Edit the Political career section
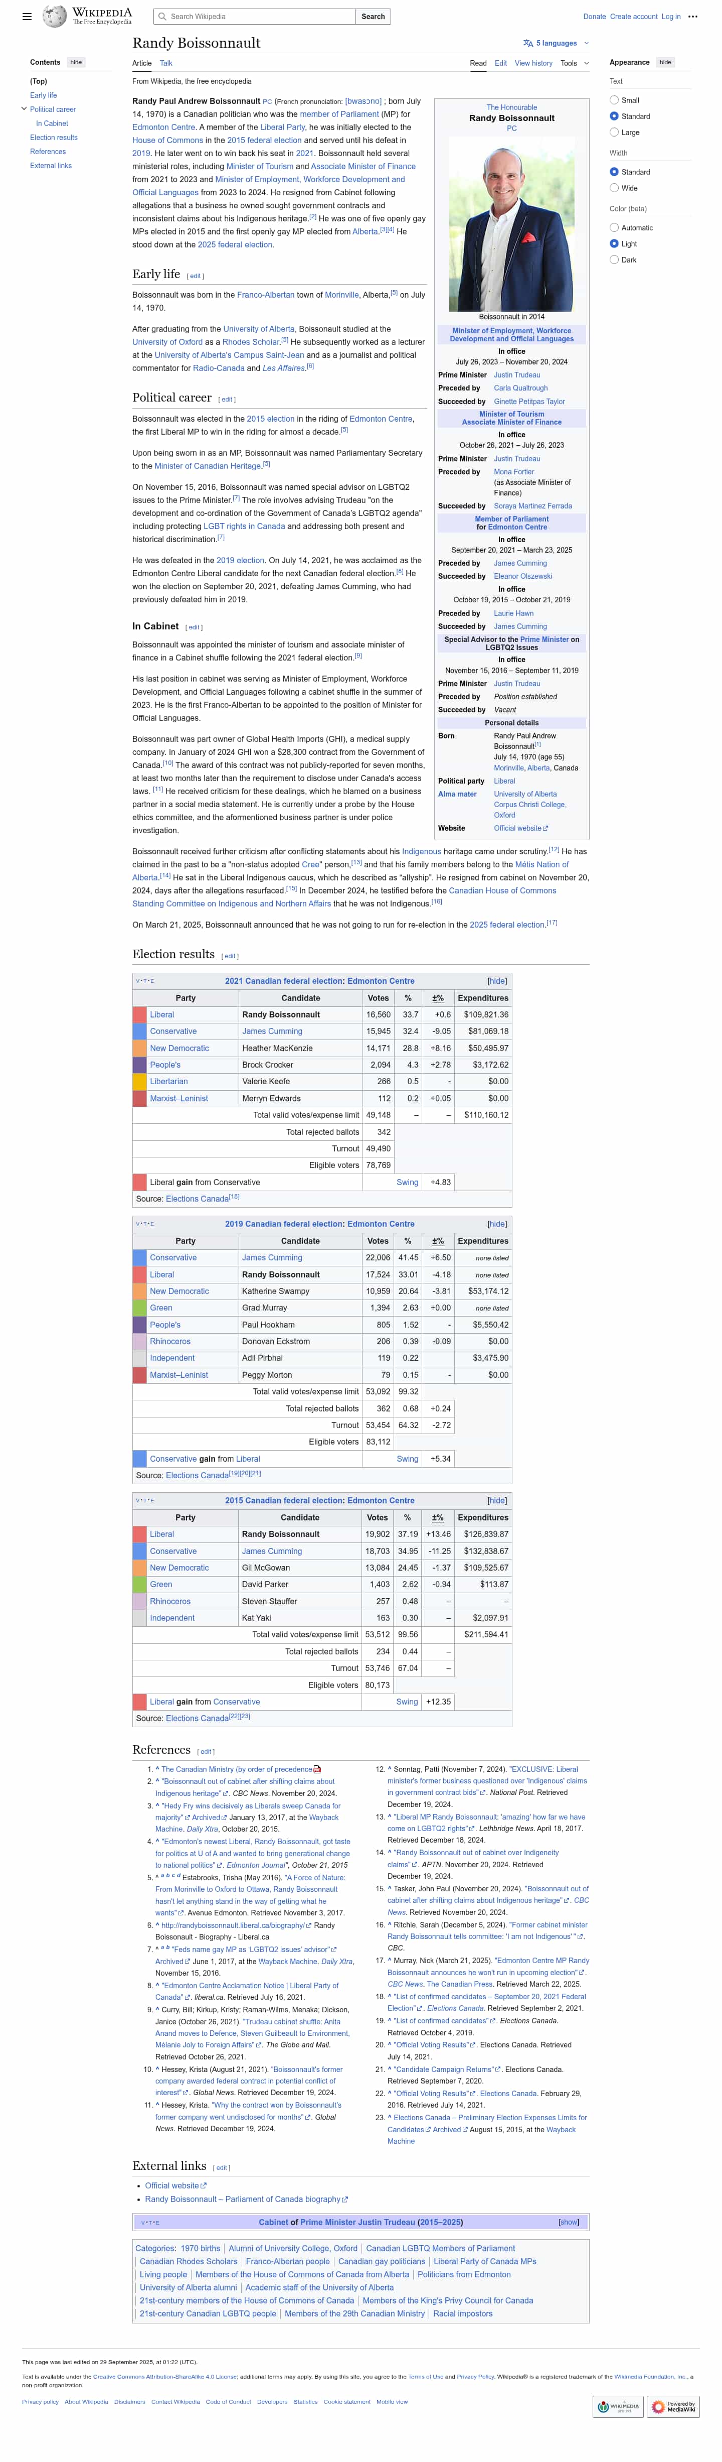The width and height of the screenshot is (722, 2462). (226, 400)
